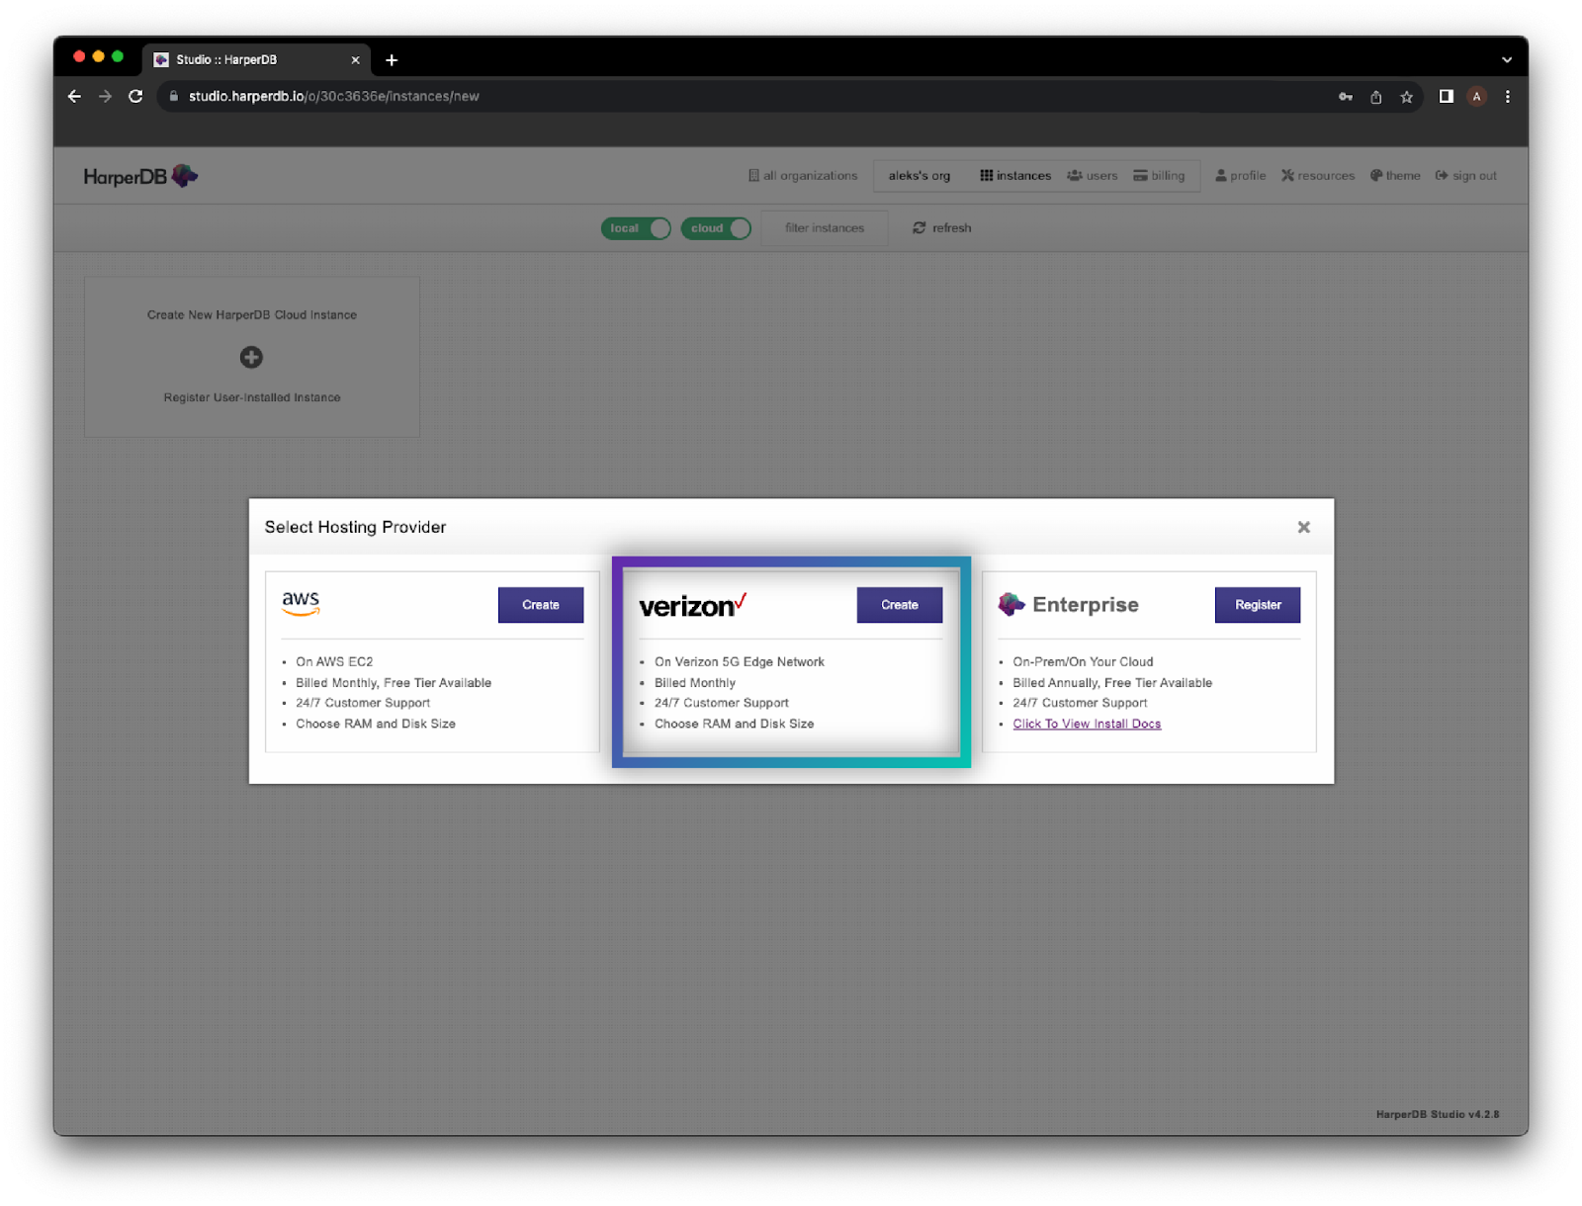
Task: Click the Click To View Install Docs link
Action: 1087,724
